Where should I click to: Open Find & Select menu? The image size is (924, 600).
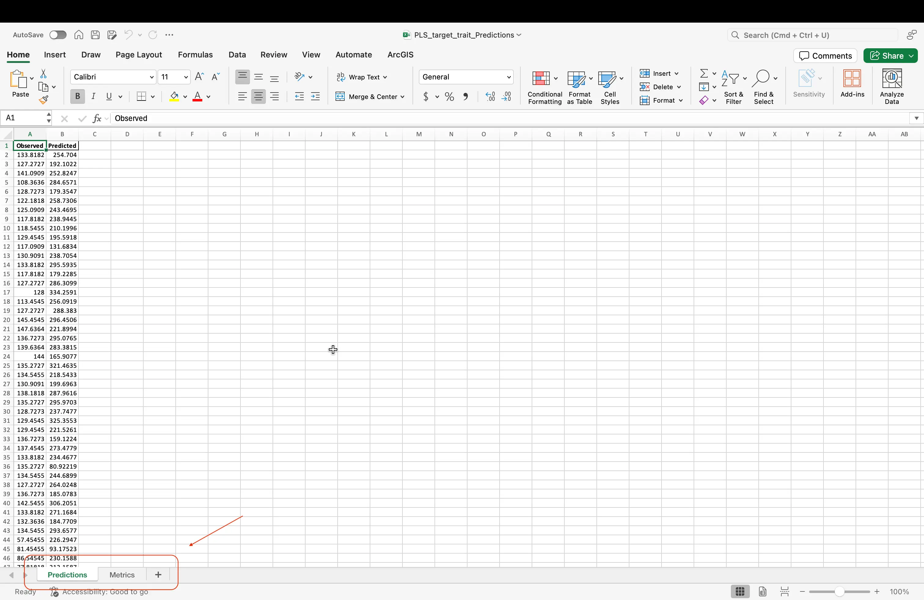(764, 87)
